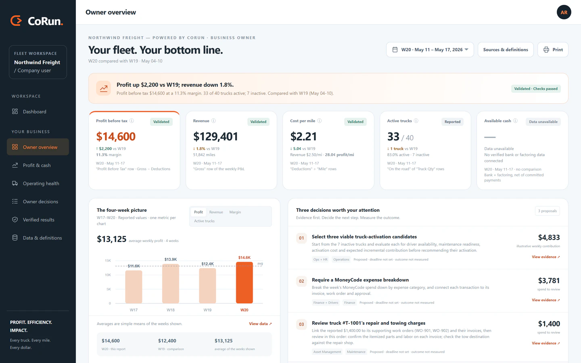
Task: Click the Dashboard grid icon
Action: 15,111
